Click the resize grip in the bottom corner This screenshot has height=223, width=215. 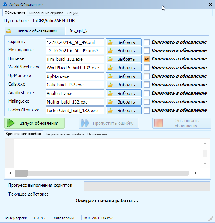tap(211, 218)
